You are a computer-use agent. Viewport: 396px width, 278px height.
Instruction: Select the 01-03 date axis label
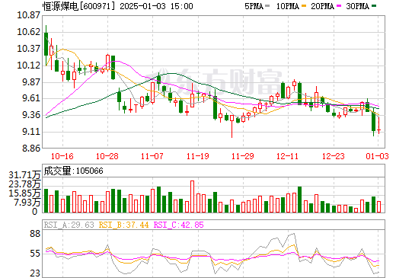click(378, 156)
